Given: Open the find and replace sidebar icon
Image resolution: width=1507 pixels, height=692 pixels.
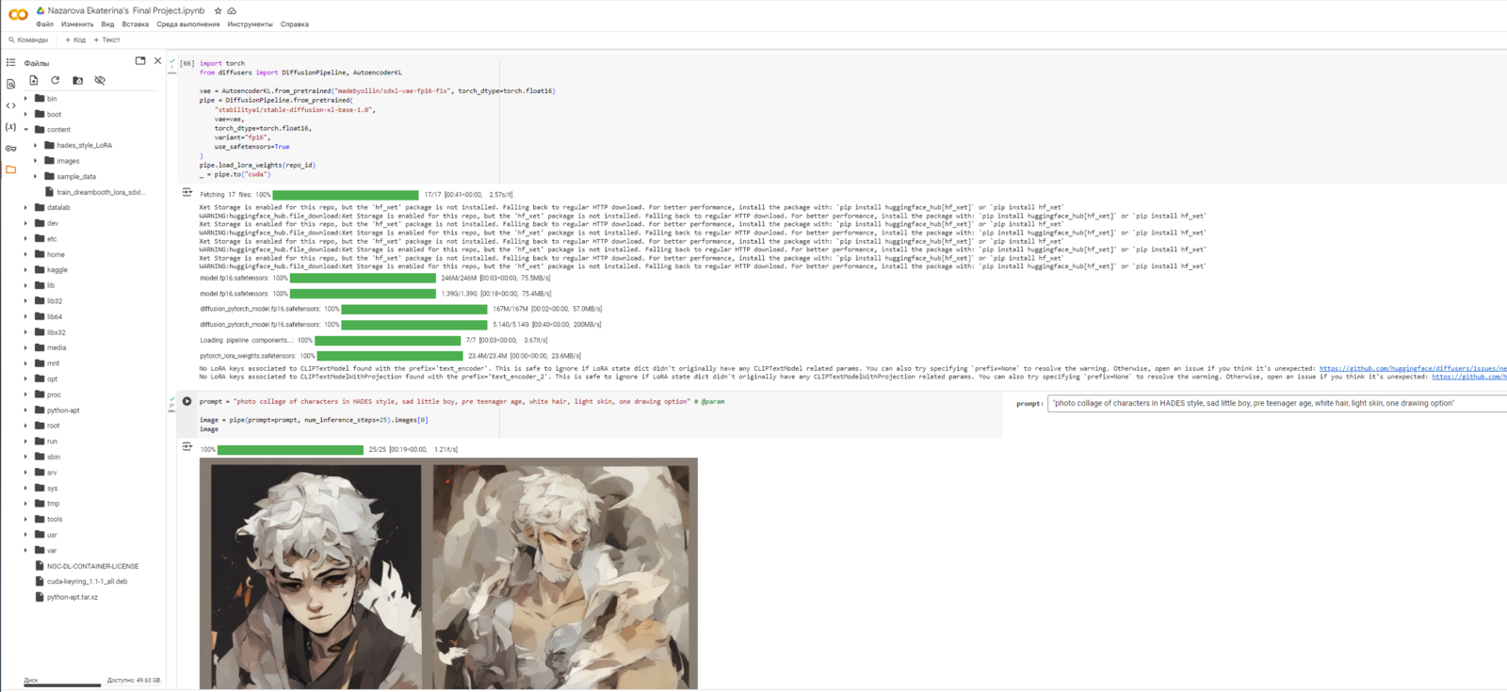Looking at the screenshot, I should point(11,84).
